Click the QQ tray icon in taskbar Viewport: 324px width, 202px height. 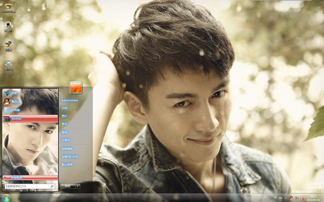(x=292, y=198)
